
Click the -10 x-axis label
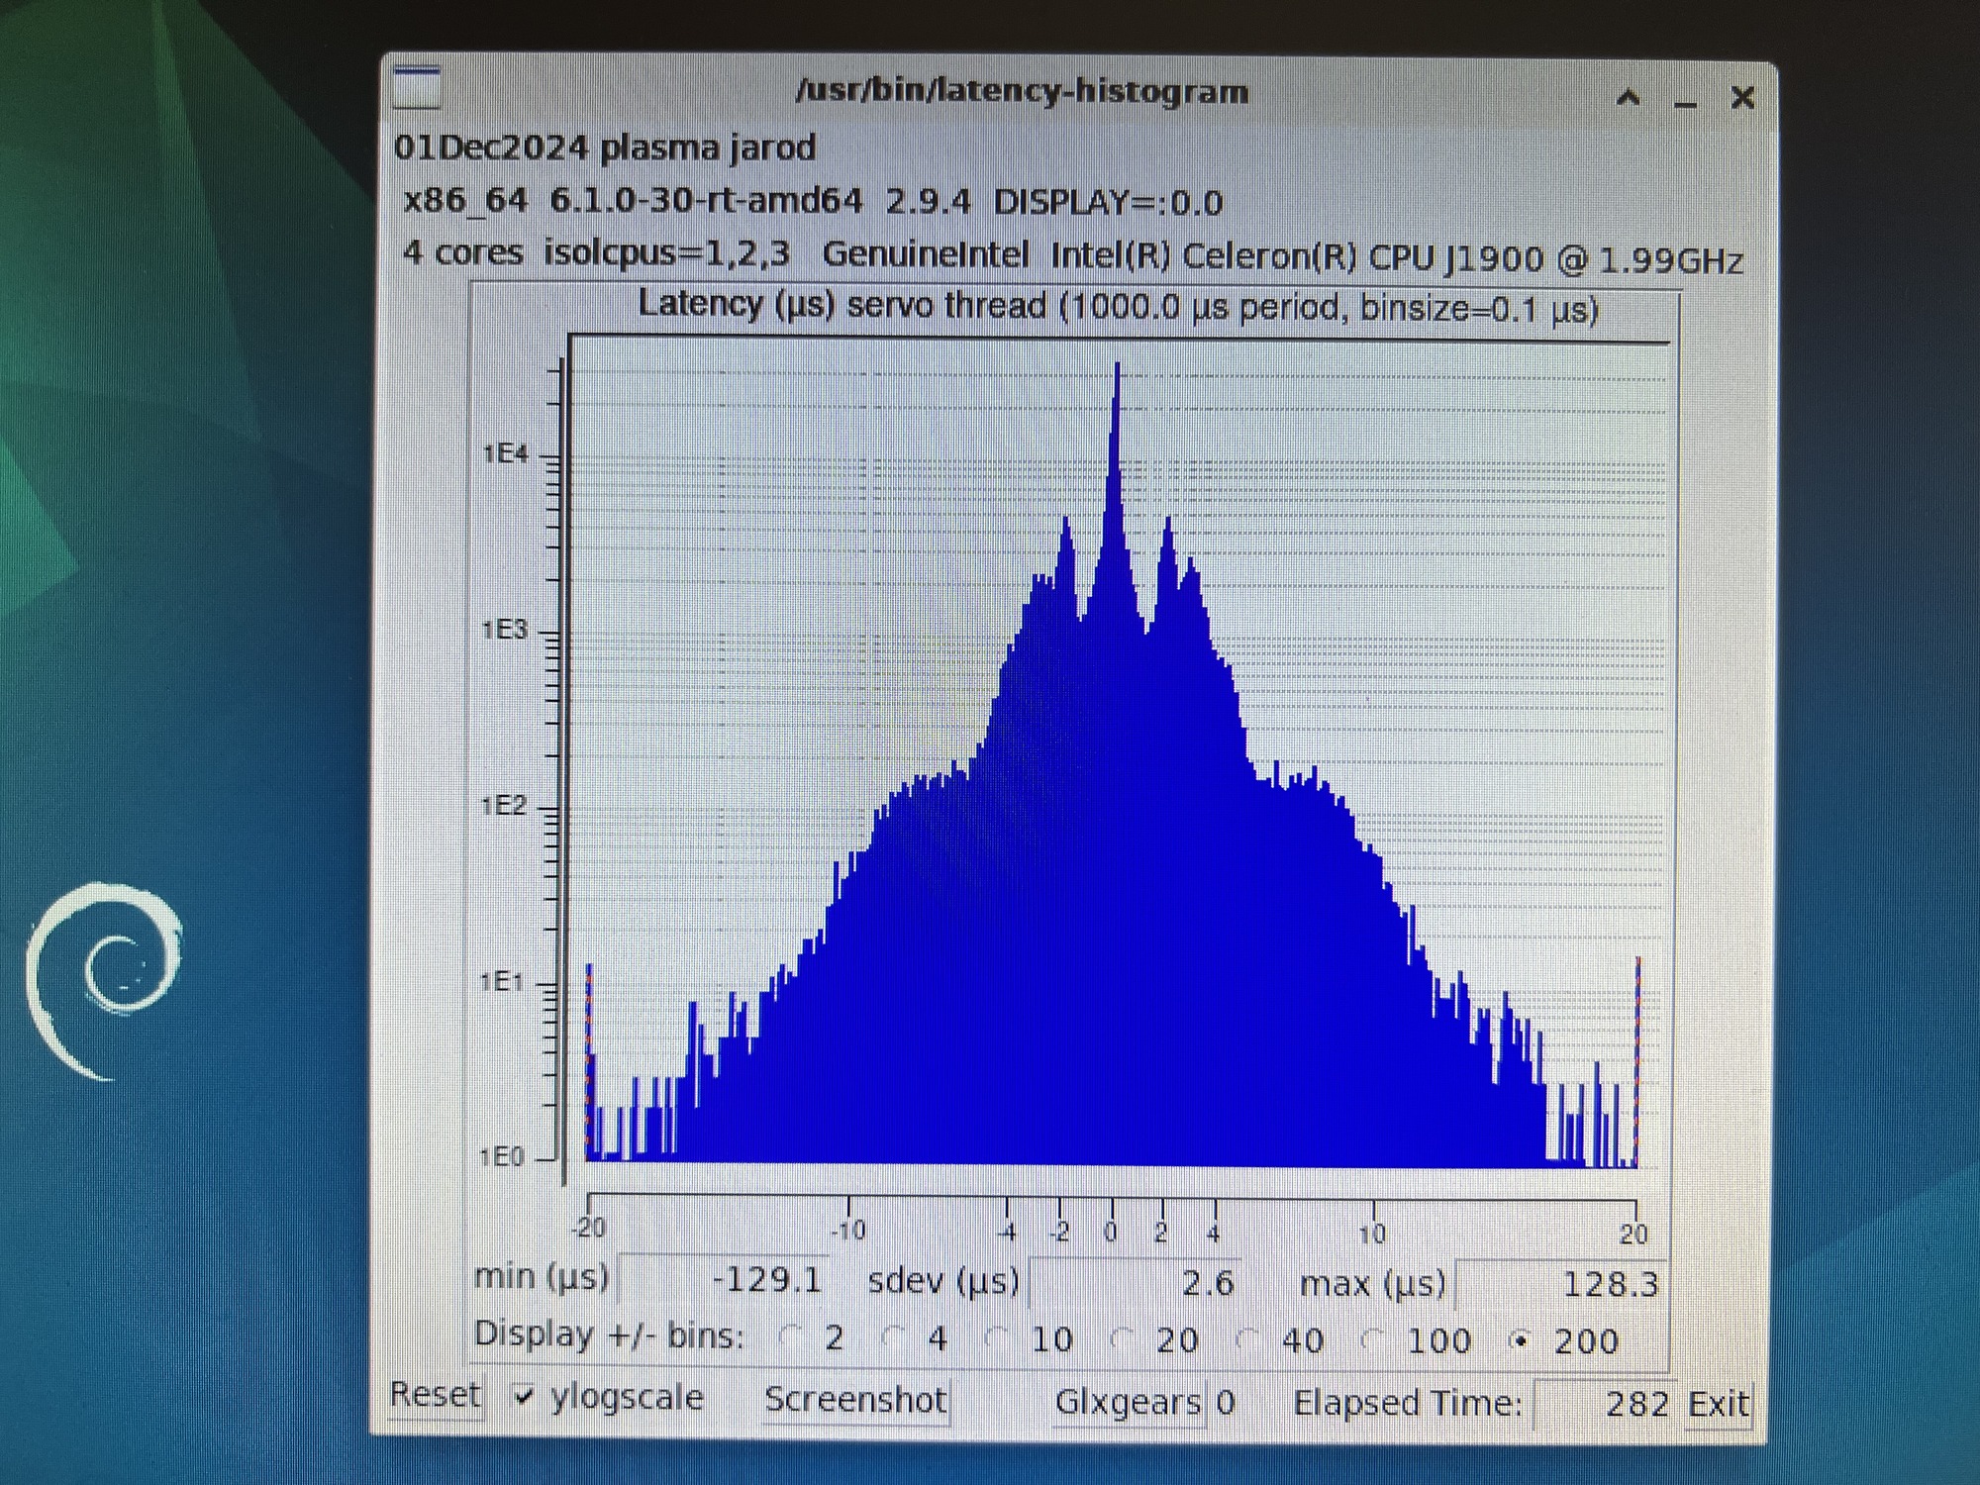click(x=848, y=1230)
